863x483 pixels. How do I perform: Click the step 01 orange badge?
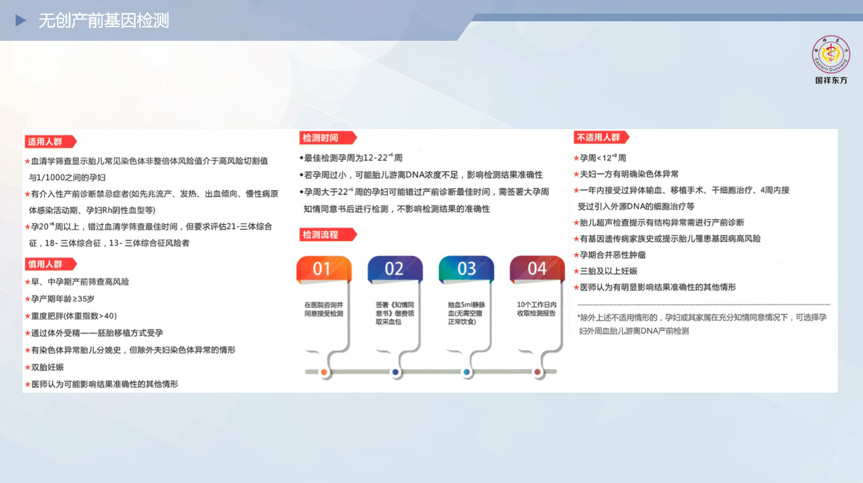pos(323,270)
